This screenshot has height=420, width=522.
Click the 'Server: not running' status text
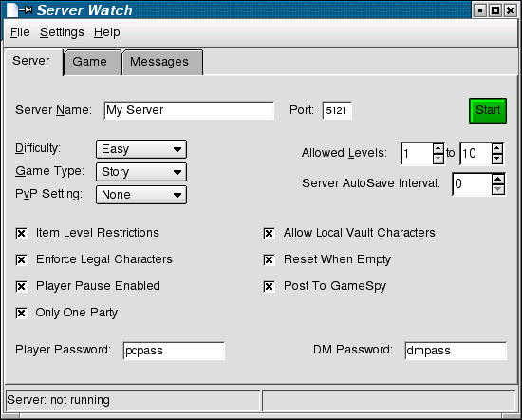click(x=58, y=400)
